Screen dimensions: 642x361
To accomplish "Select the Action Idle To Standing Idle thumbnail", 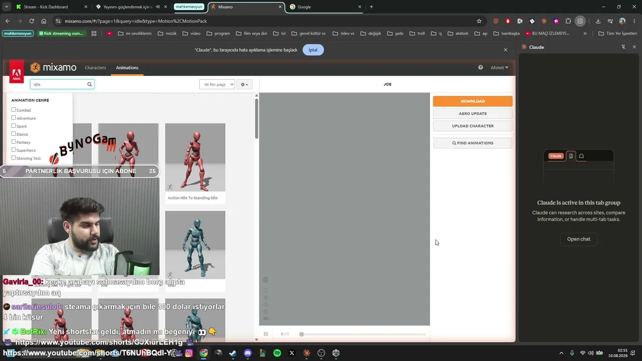I will point(195,157).
